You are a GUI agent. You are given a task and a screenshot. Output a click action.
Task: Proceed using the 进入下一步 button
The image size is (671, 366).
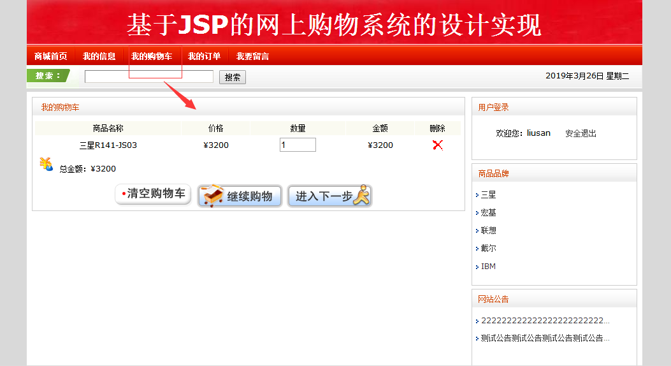[330, 196]
